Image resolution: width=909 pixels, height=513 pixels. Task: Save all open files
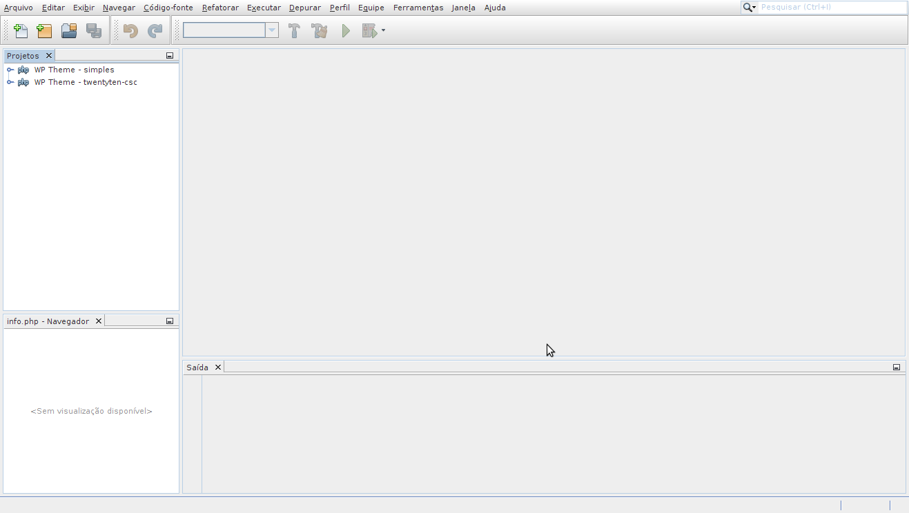point(94,30)
